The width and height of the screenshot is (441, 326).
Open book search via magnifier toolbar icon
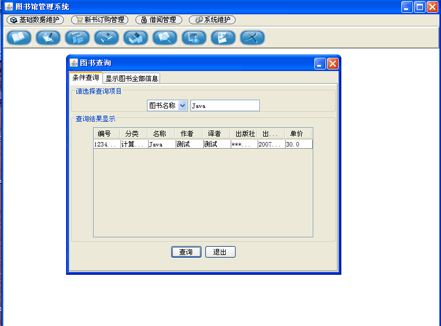point(165,37)
